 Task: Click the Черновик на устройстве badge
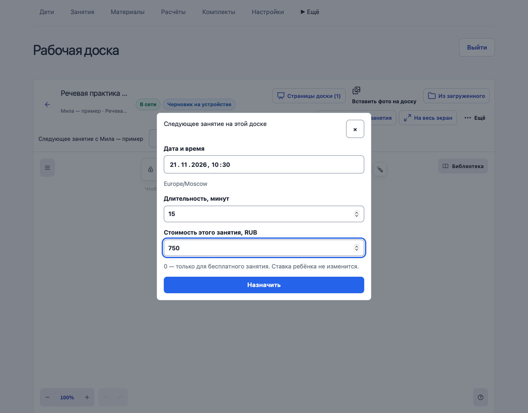click(199, 104)
